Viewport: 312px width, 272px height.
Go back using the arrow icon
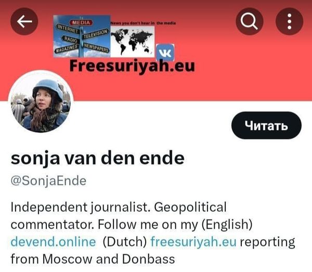24,21
